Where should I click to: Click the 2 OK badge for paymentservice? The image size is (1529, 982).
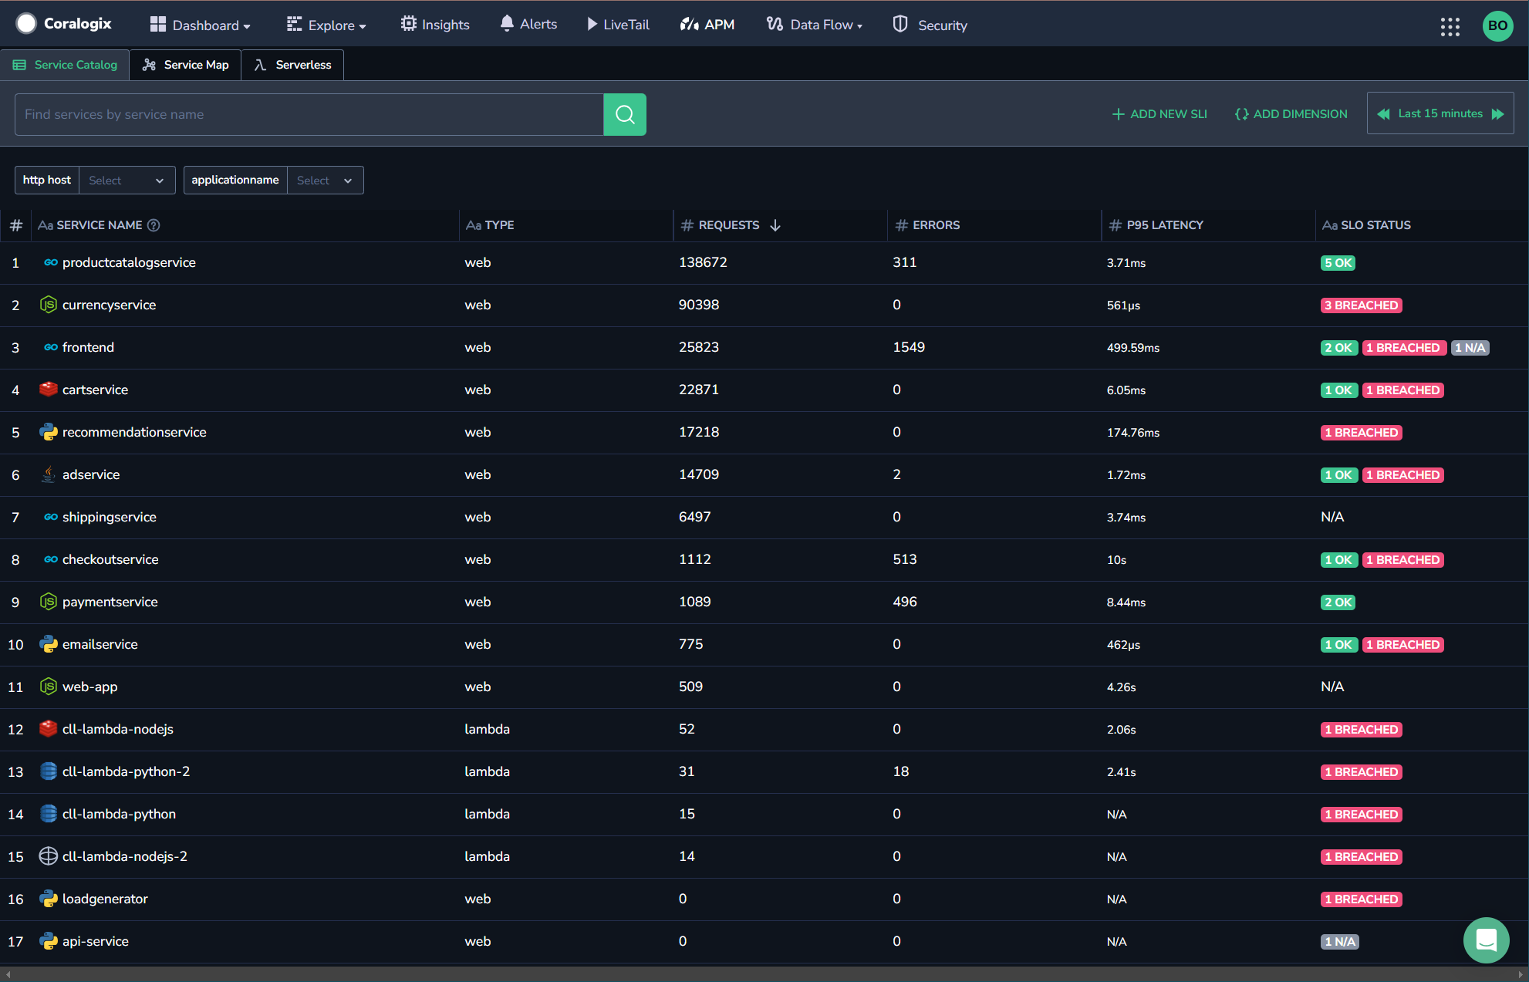pyautogui.click(x=1338, y=602)
